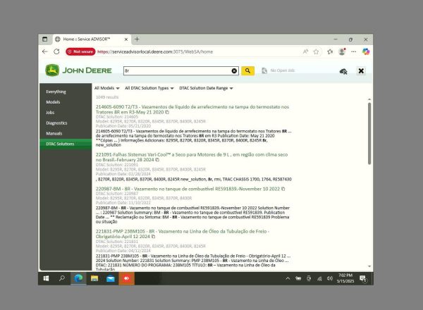The height and width of the screenshot is (310, 423).
Task: Click the taskbar search magnifier
Action: pos(62,278)
